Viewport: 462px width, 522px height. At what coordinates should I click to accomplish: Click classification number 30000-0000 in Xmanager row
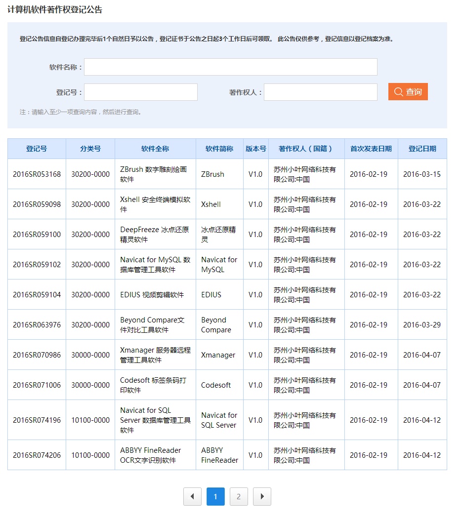pyautogui.click(x=90, y=355)
